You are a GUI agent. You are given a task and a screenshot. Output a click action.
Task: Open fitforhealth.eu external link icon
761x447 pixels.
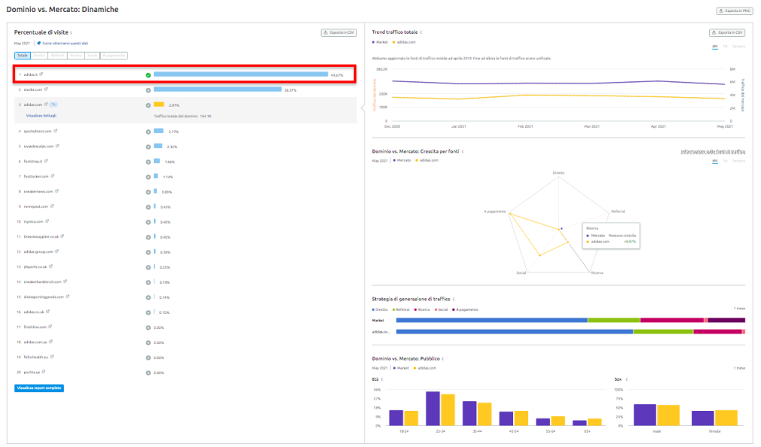point(52,357)
